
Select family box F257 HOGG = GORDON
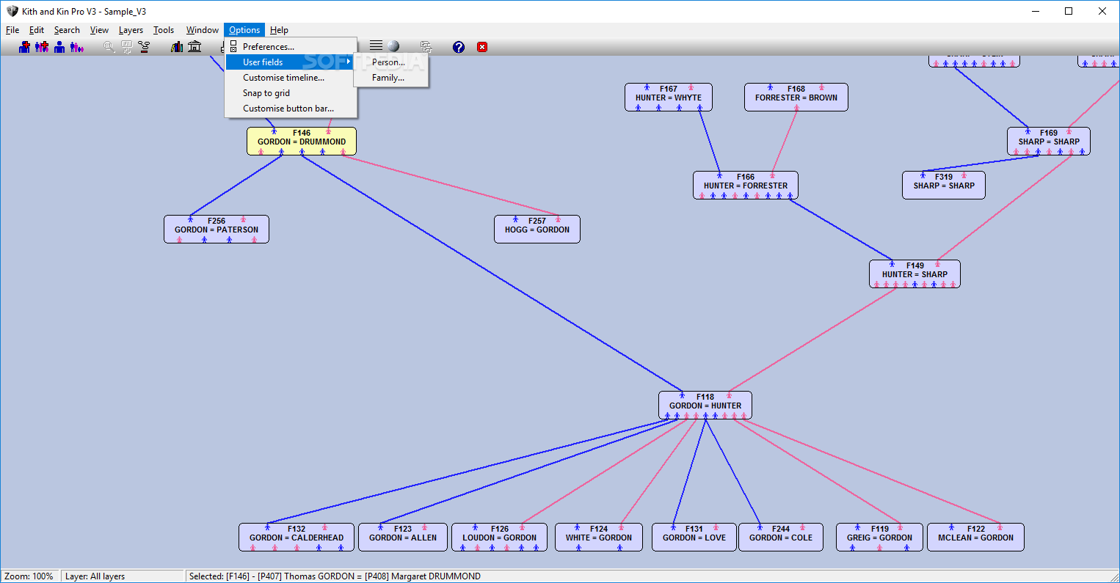(x=537, y=230)
